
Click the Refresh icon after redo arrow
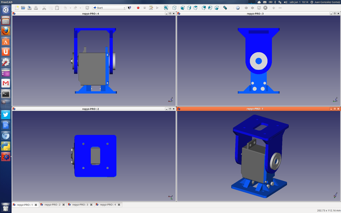coord(87,8)
